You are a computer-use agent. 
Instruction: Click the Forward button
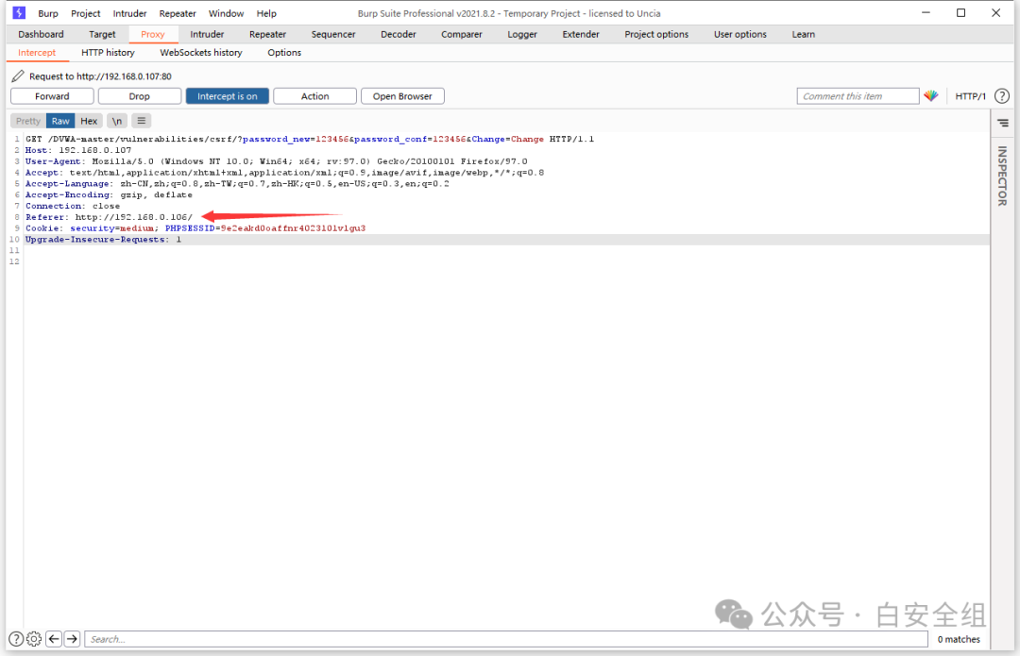coord(52,96)
